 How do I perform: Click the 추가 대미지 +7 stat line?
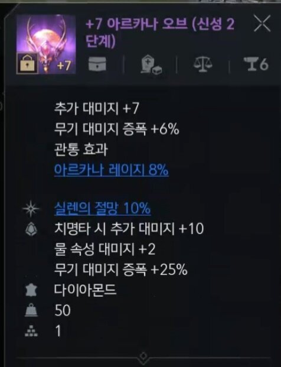point(97,108)
